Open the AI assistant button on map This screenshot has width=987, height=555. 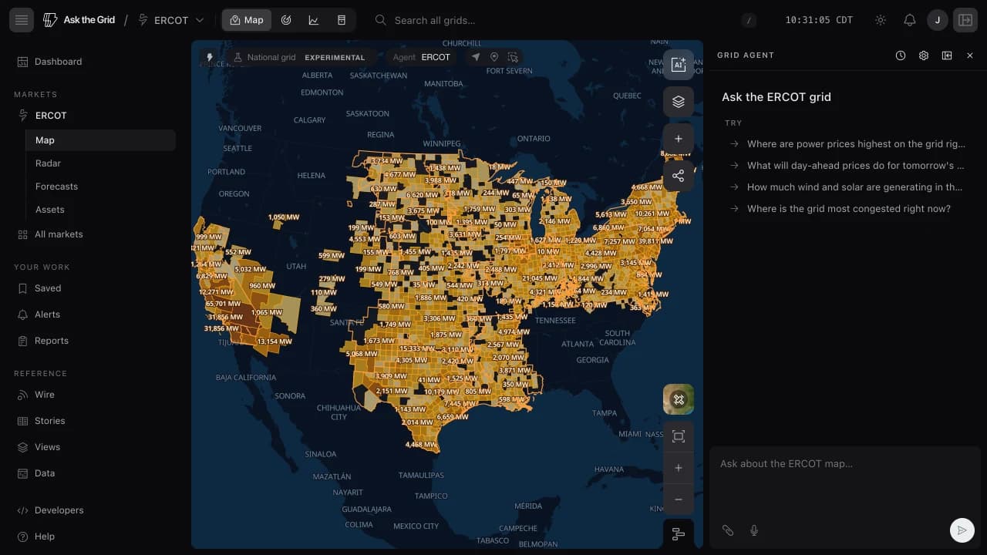[x=679, y=65]
